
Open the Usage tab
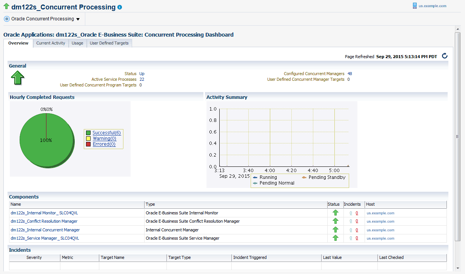(77, 43)
